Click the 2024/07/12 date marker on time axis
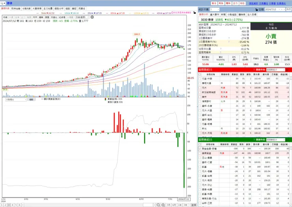Image resolution: width=292 pixels, height=207 pixels. point(184,199)
